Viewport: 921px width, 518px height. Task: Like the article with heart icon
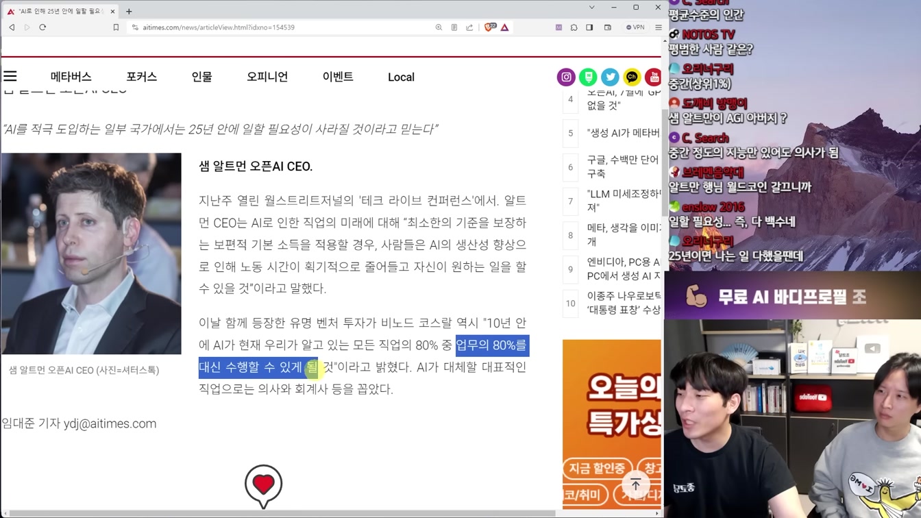pos(263,485)
